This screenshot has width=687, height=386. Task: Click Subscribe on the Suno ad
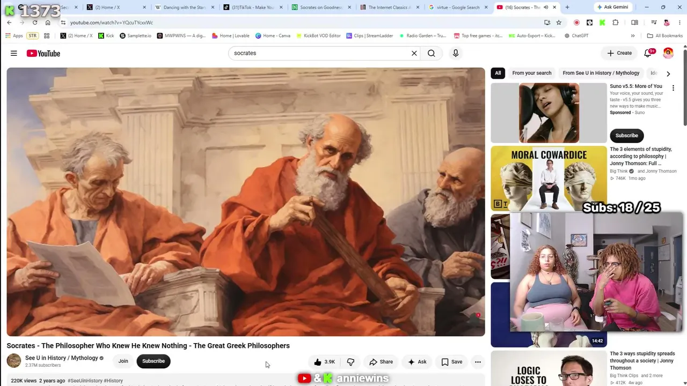click(627, 136)
